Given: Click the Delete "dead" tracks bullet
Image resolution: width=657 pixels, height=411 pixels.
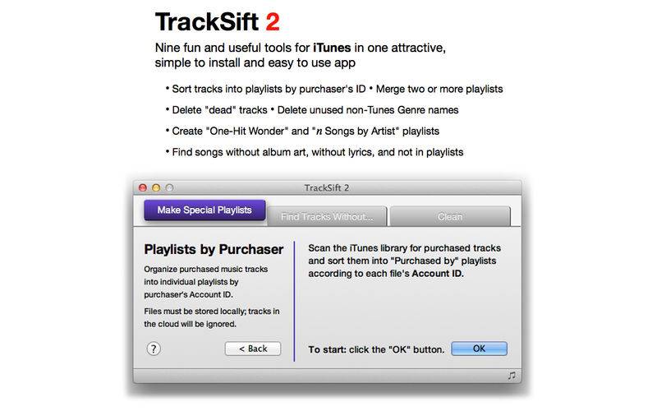Looking at the screenshot, I should coord(217,110).
